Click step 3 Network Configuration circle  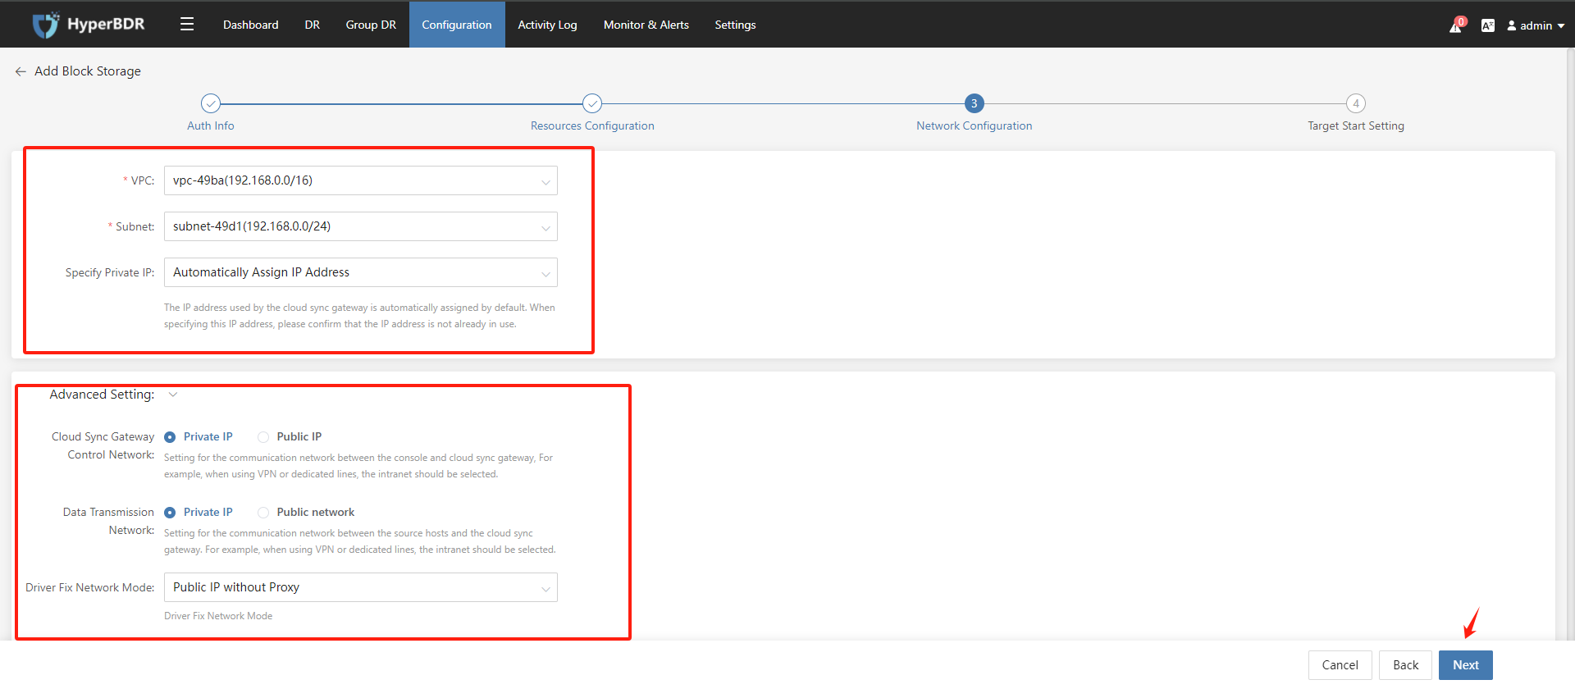pos(974,103)
